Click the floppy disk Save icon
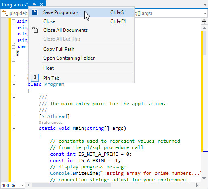The image size is (208, 189). coord(35,12)
